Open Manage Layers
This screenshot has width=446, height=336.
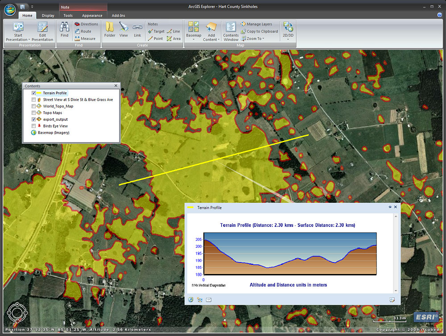[256, 24]
